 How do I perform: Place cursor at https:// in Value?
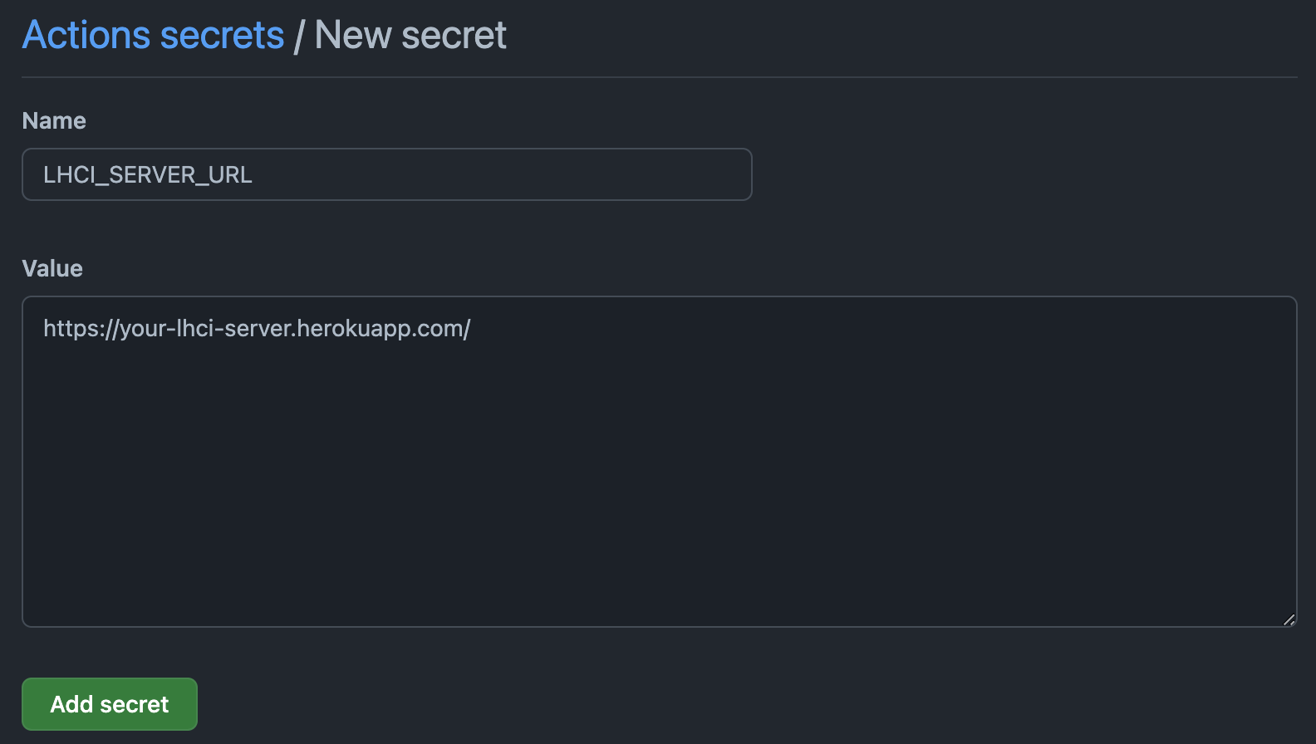click(x=81, y=329)
